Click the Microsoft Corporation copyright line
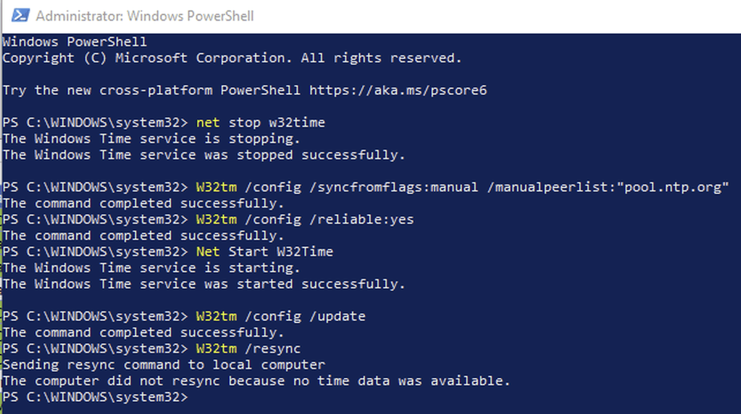This screenshot has height=414, width=741. 232,58
